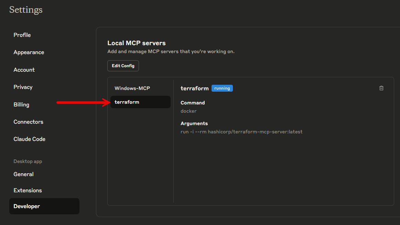Click the Settings page title
The image size is (400, 225).
(x=26, y=10)
